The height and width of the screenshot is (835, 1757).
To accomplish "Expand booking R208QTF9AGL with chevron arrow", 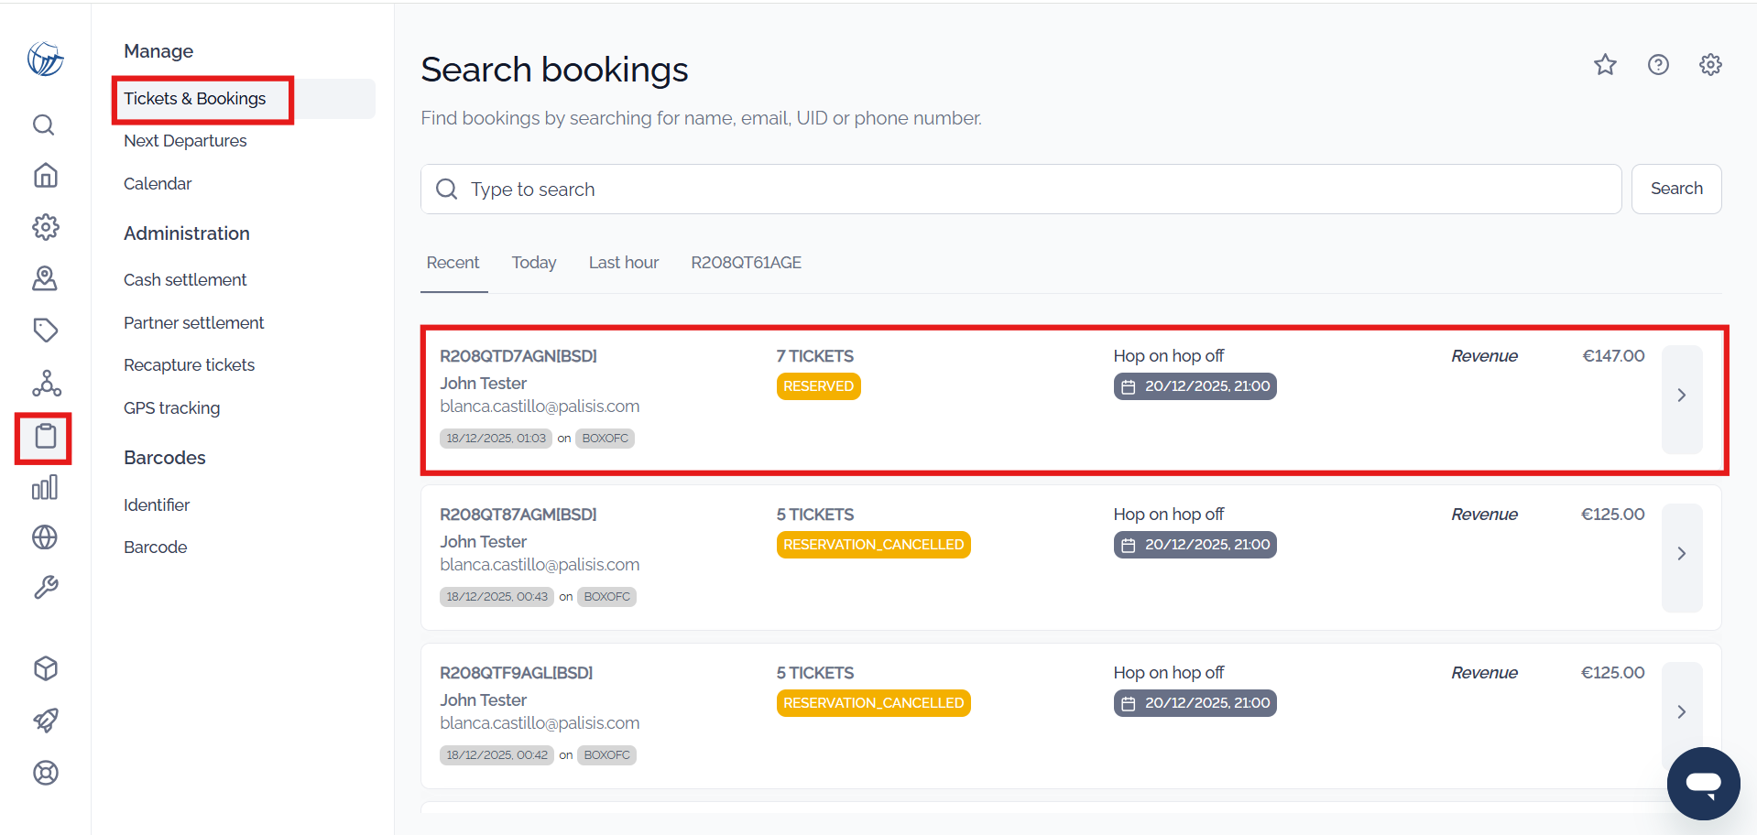I will 1682,712.
